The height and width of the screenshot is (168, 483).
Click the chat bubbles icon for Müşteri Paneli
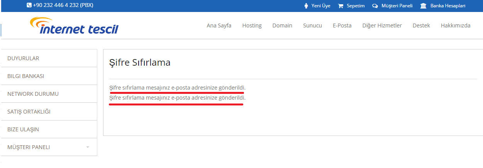coord(375,6)
